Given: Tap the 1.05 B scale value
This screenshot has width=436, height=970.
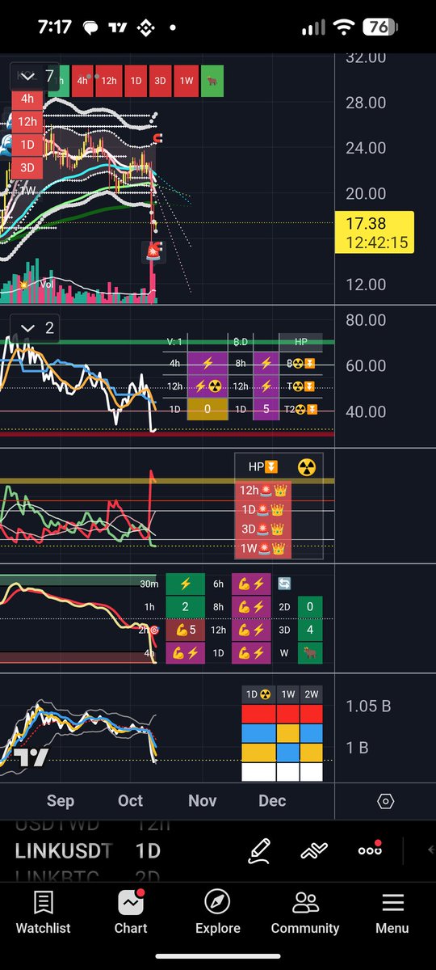Looking at the screenshot, I should click(368, 706).
